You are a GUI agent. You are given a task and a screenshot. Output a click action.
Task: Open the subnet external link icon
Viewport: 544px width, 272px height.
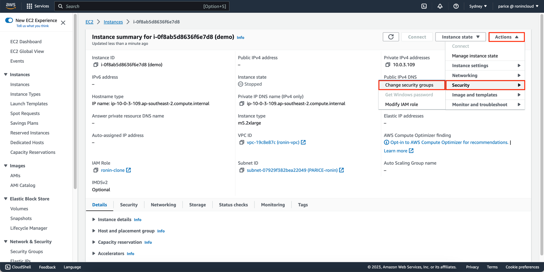[342, 170]
